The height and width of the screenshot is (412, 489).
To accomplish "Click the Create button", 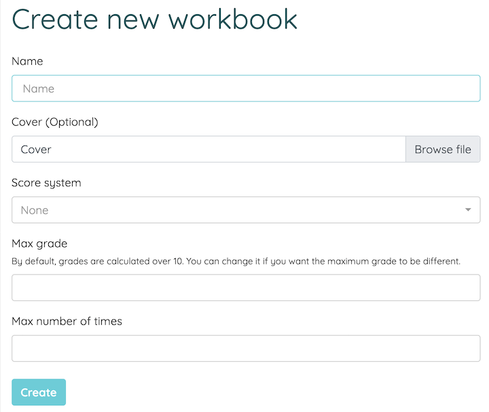I will 39,392.
